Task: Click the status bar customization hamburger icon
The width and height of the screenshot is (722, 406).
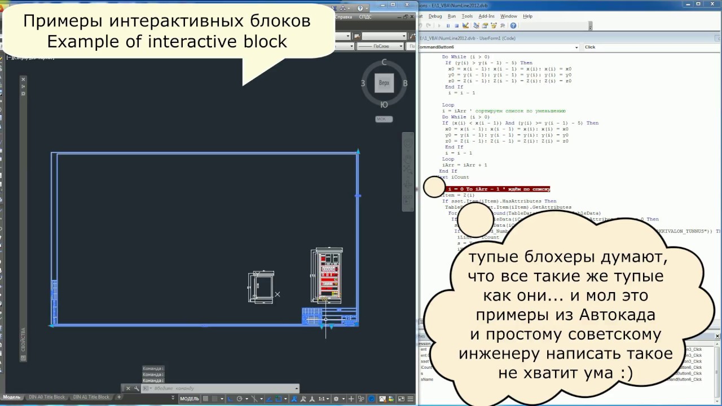Action: 411,399
